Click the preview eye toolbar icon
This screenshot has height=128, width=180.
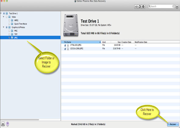(x=136, y=7)
